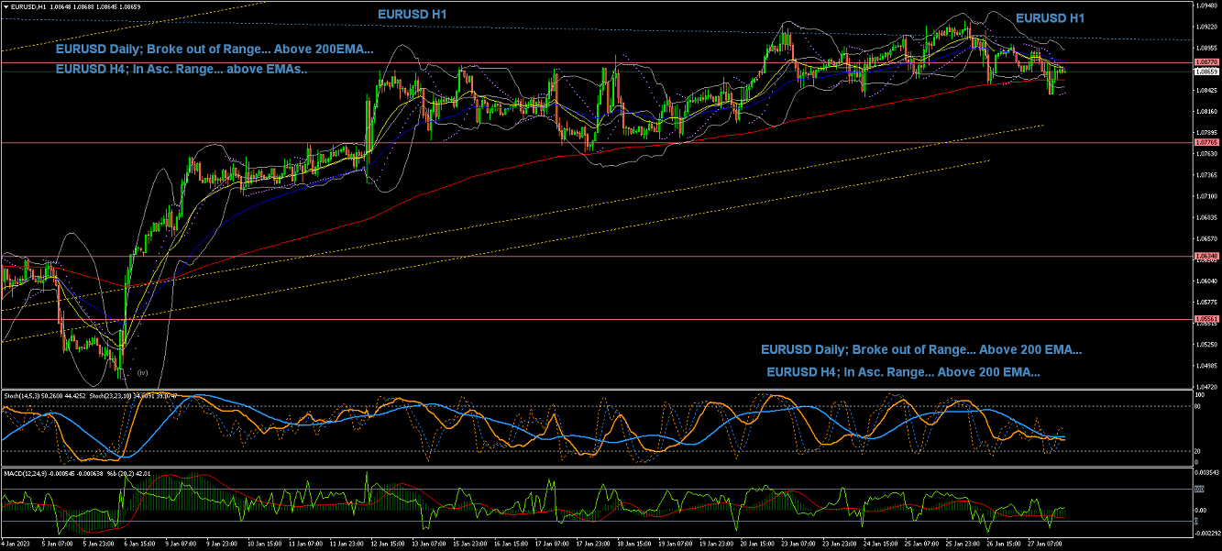Screen dimensions: 1222x551
Task: Click the 1.04720 price on the axis
Action: (1206, 387)
